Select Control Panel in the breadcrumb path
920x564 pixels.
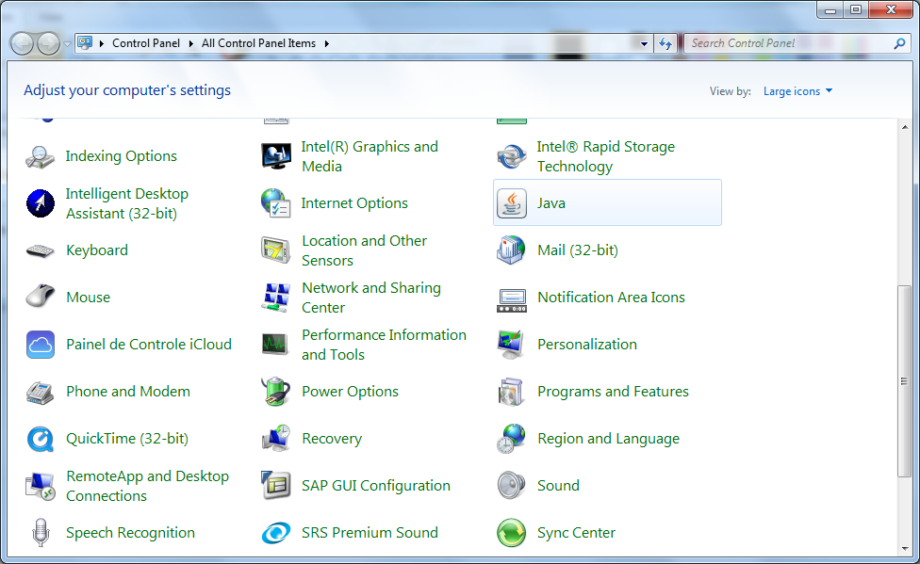click(x=145, y=43)
